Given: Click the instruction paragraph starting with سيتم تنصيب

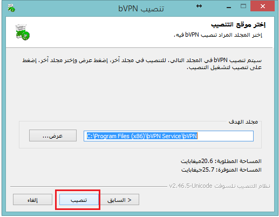Looking at the screenshot, I should point(142,64).
